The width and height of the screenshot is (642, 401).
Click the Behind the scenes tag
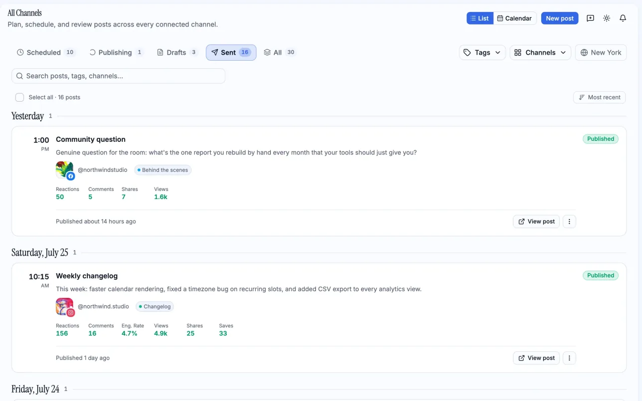163,170
